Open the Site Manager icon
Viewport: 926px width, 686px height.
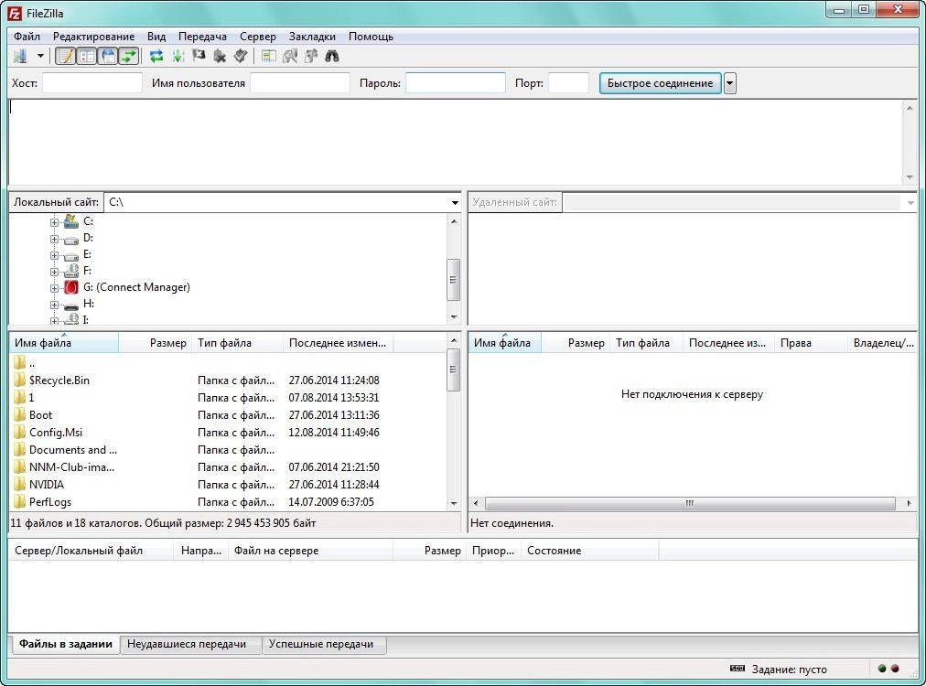20,56
